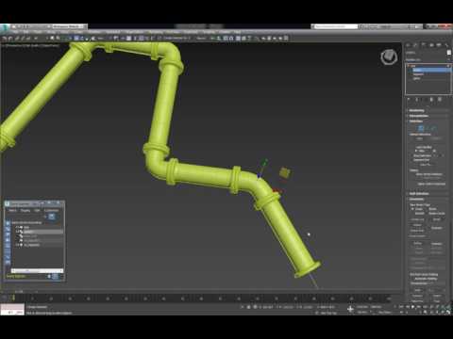Collapse the Line entry in modifier stack

(x=409, y=66)
